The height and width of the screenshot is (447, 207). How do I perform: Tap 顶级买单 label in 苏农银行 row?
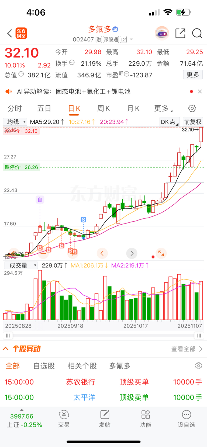coord(134,382)
